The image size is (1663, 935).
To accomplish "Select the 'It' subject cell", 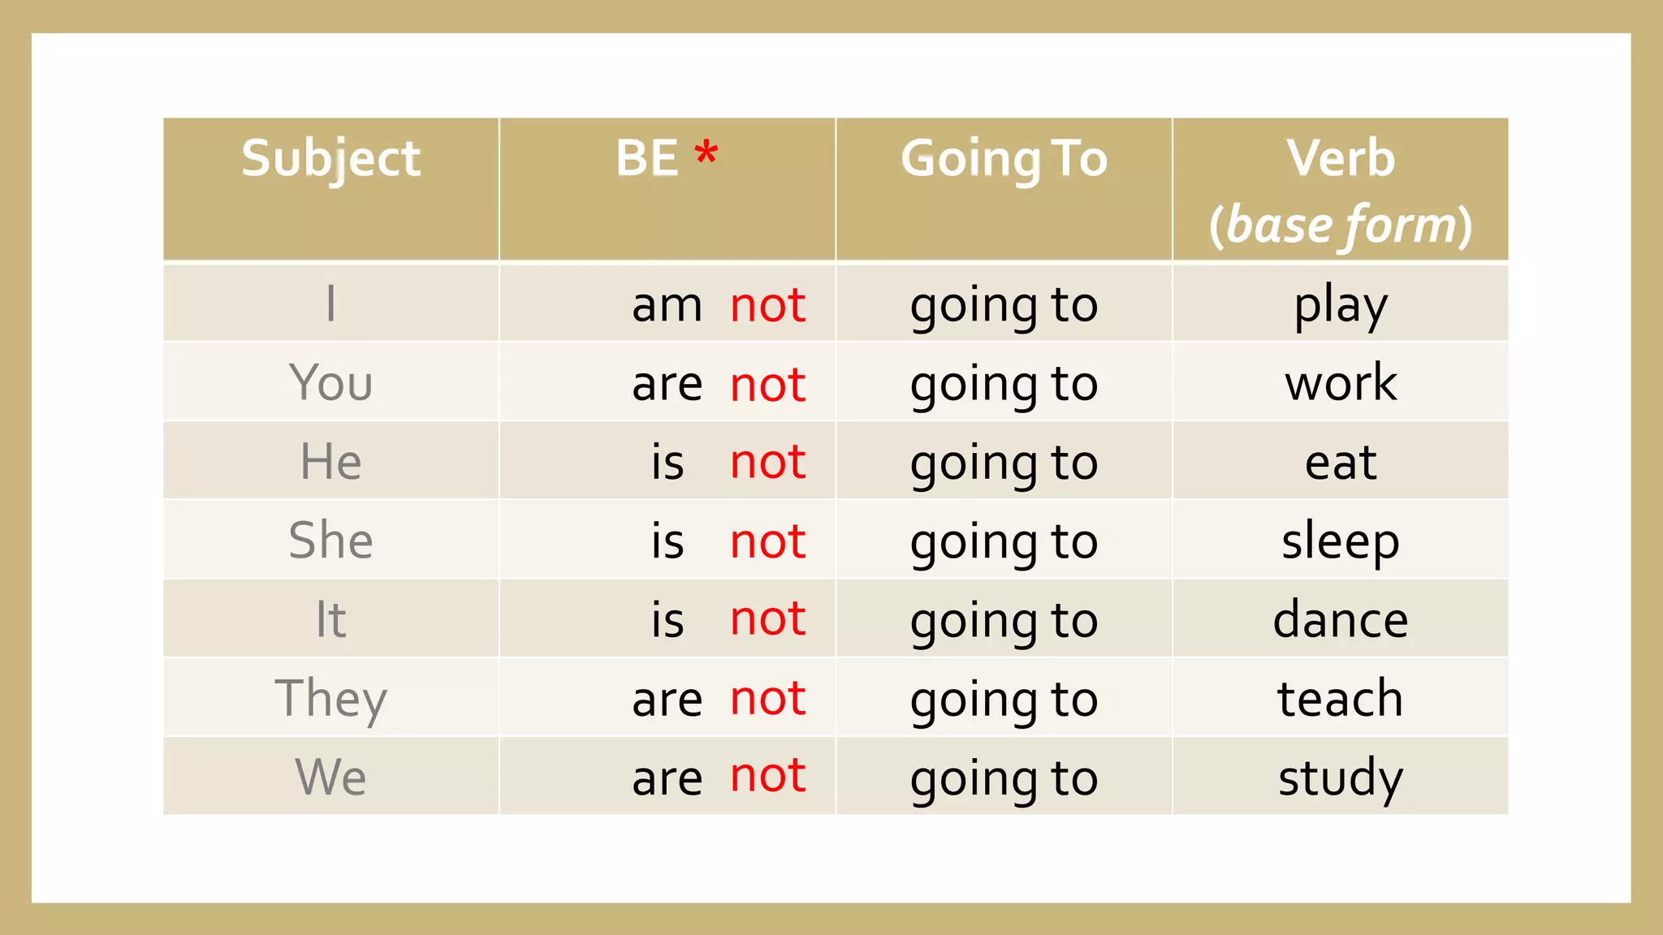I will pos(331,618).
